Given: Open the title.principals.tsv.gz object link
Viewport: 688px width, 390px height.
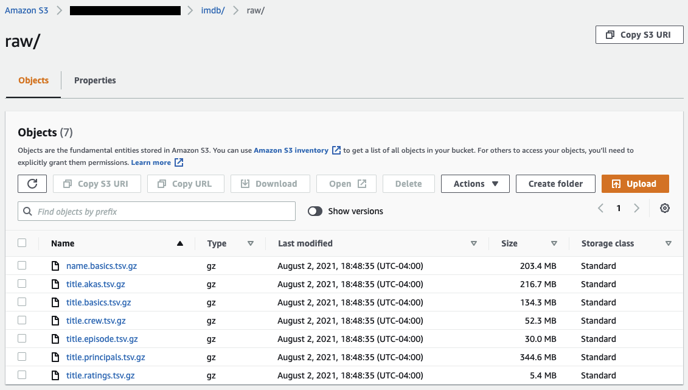Looking at the screenshot, I should pos(105,357).
